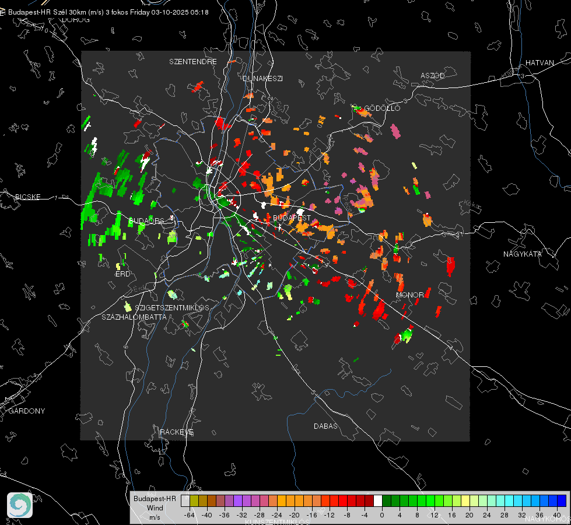This screenshot has height=525, width=571.
Task: Click the swirl logo icon
Action: click(x=20, y=505)
